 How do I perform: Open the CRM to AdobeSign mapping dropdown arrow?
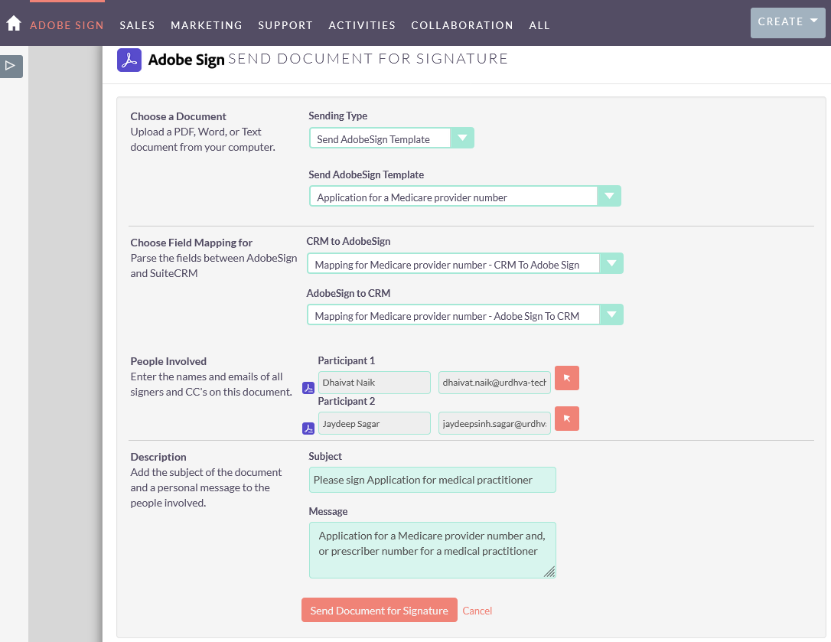point(611,263)
